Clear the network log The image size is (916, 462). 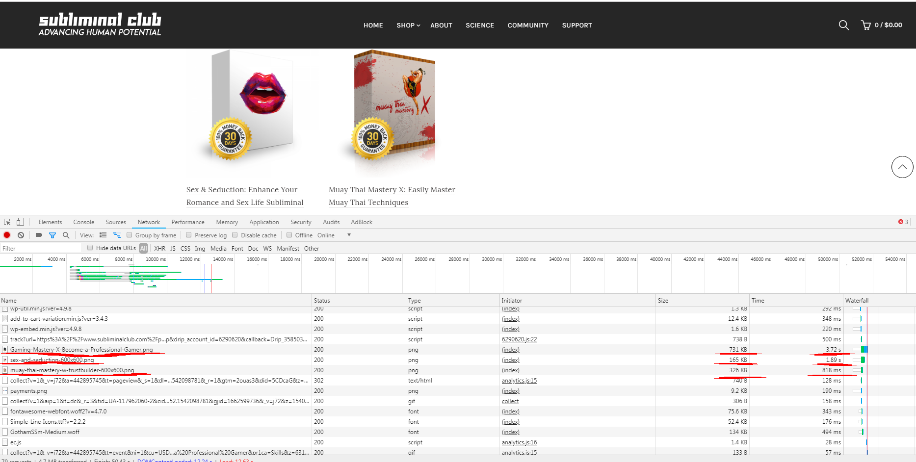click(x=21, y=235)
